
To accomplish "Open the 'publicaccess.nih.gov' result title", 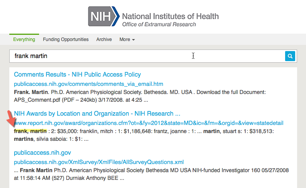I will click(43, 153).
